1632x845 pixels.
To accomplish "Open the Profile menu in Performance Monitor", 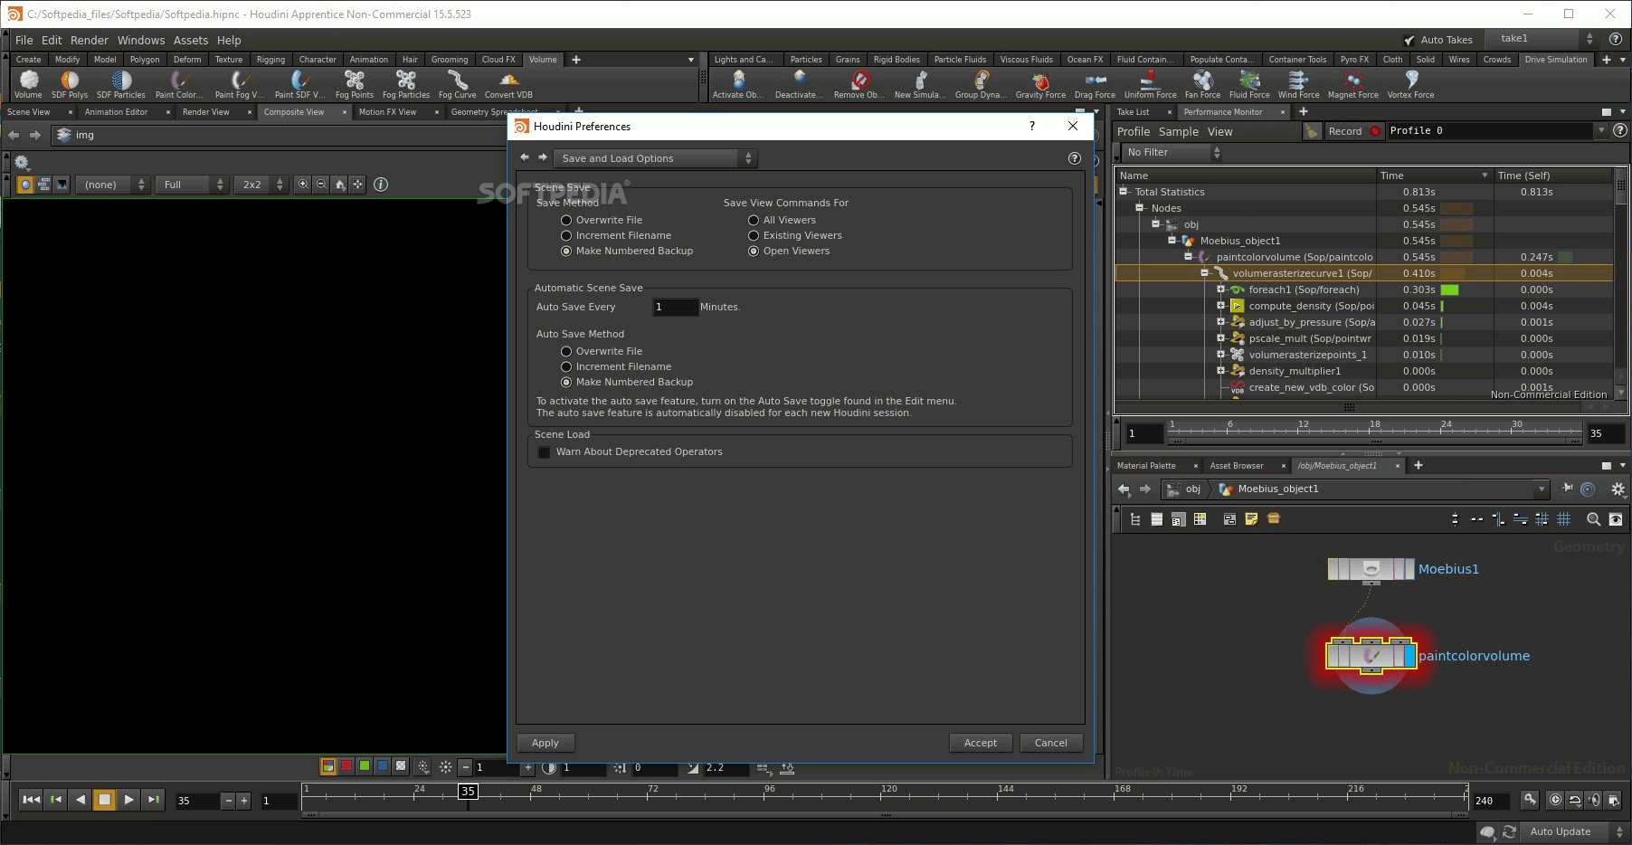I will pos(1134,131).
